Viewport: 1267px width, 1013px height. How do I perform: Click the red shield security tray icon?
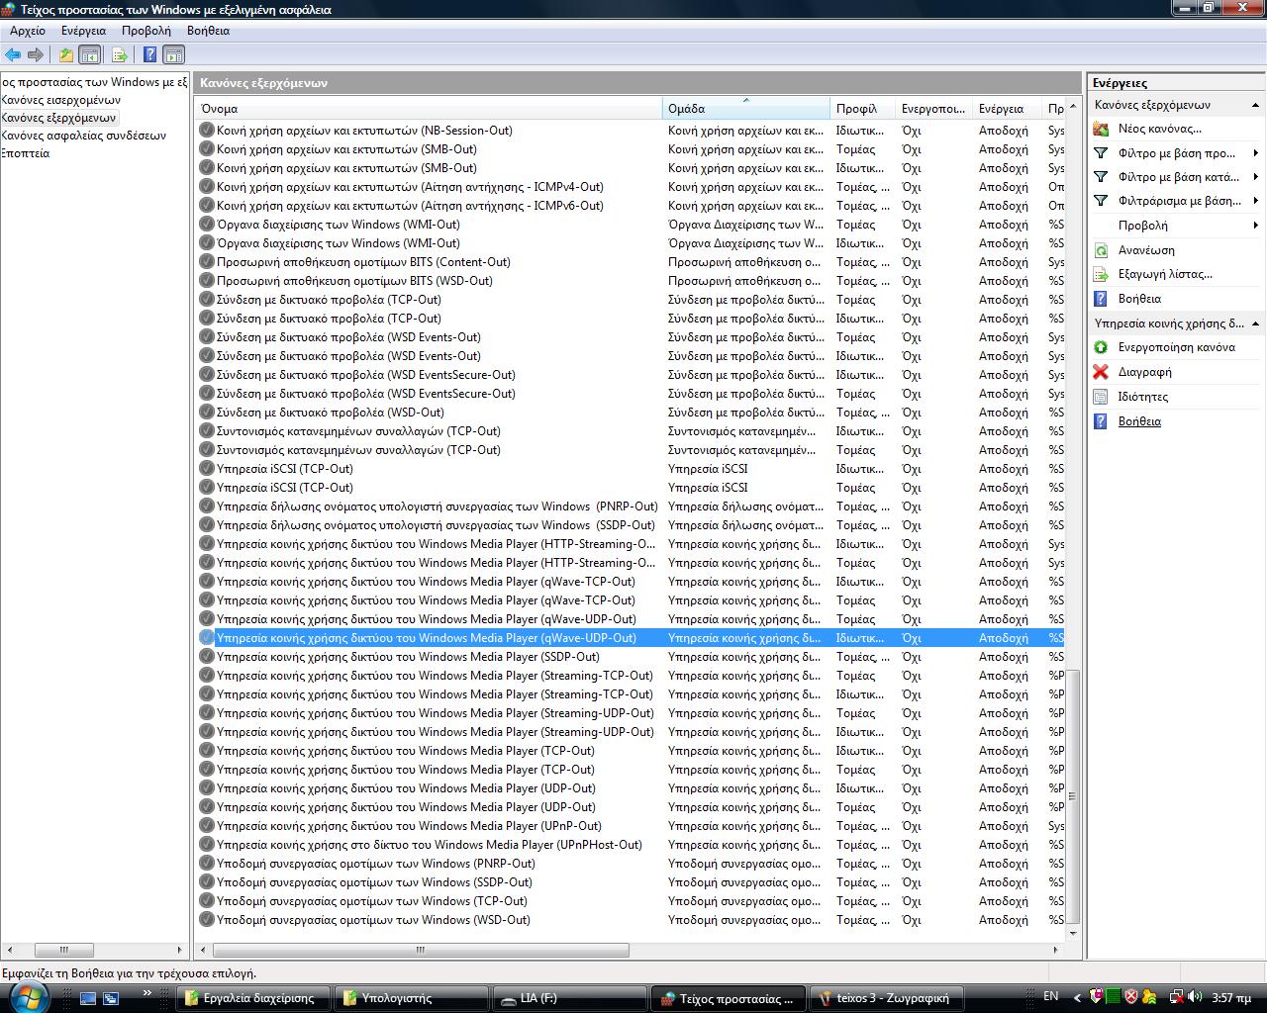(1131, 997)
